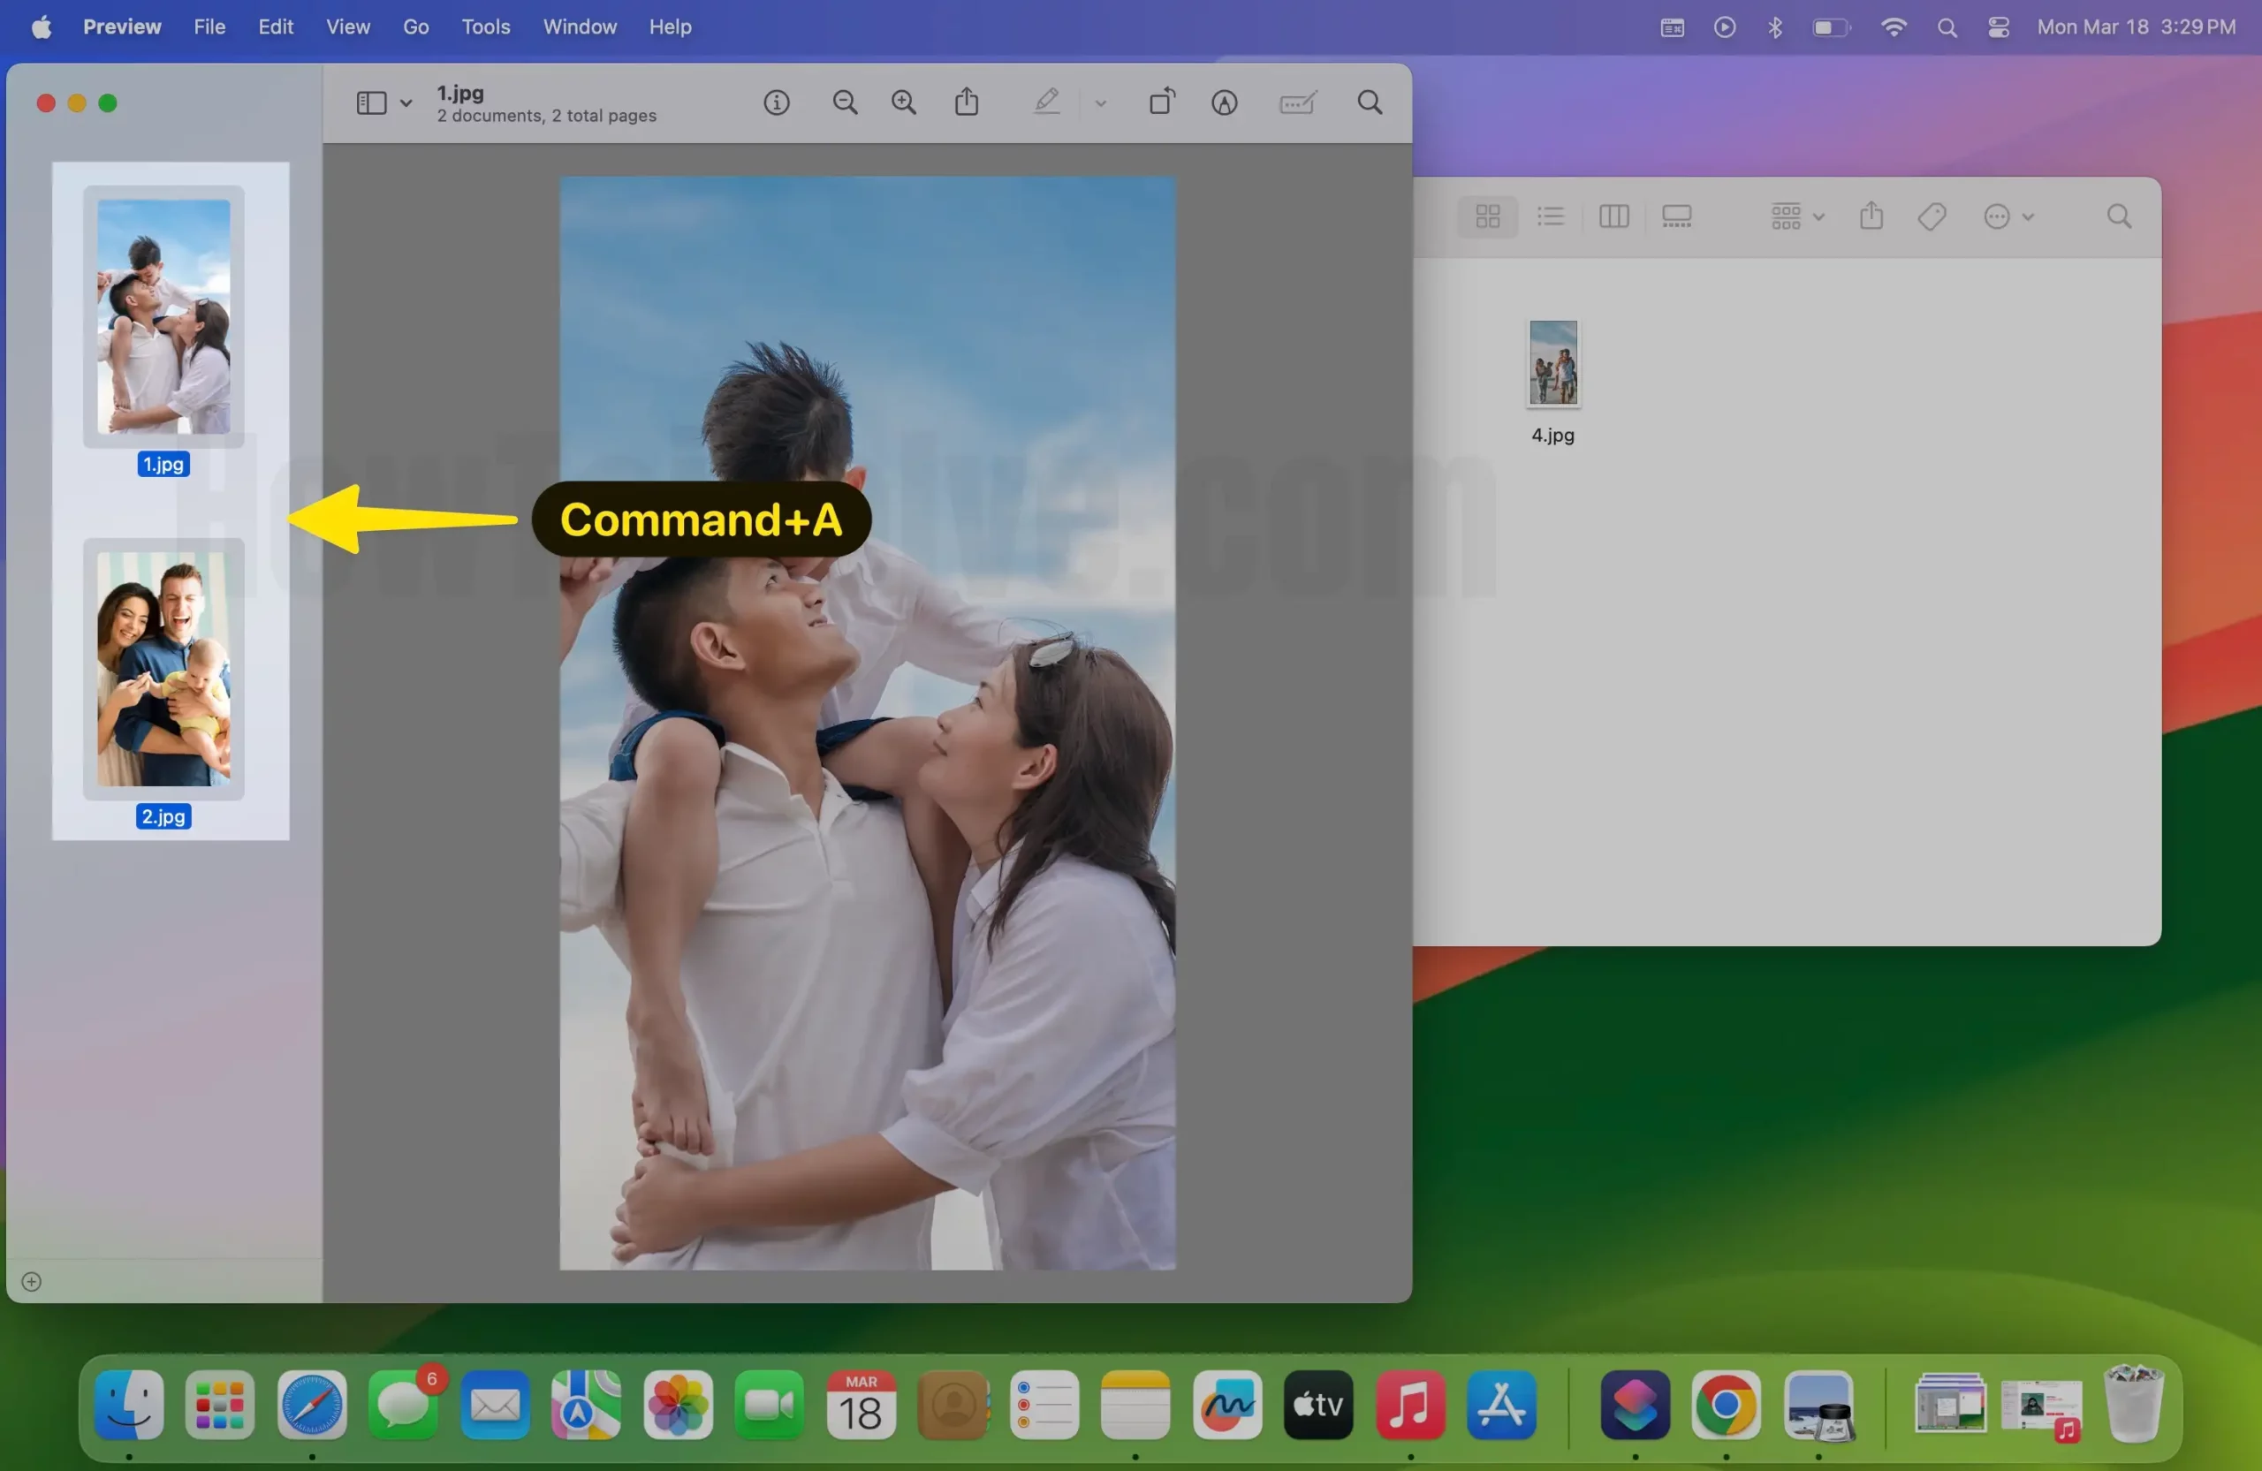Image resolution: width=2262 pixels, height=1471 pixels.
Task: Select the 1.jpg thumbnail in sidebar
Action: click(163, 316)
